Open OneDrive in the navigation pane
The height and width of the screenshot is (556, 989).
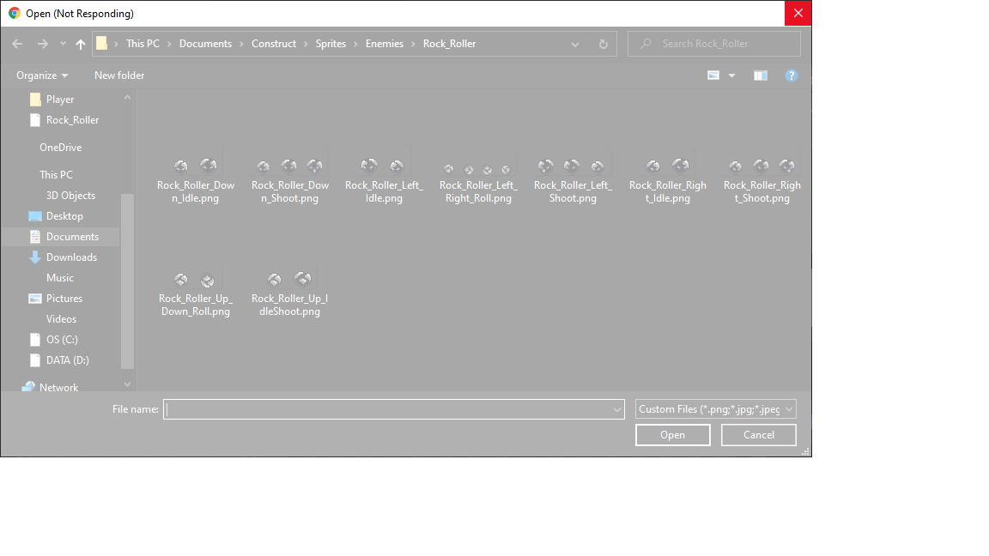[x=61, y=147]
